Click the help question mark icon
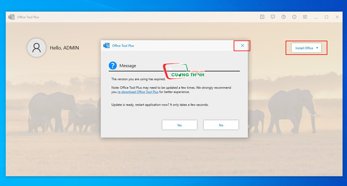The image size is (347, 186). (284, 17)
